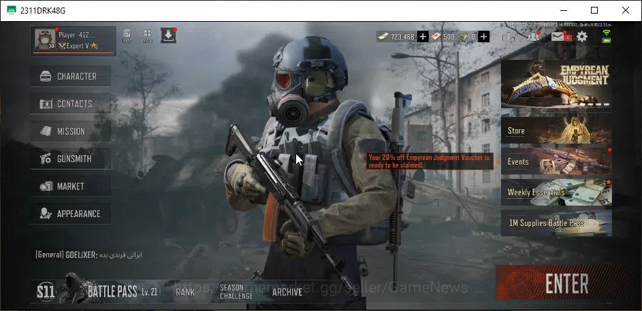This screenshot has height=311, width=642.
Task: Open the More grid icon
Action: [148, 36]
